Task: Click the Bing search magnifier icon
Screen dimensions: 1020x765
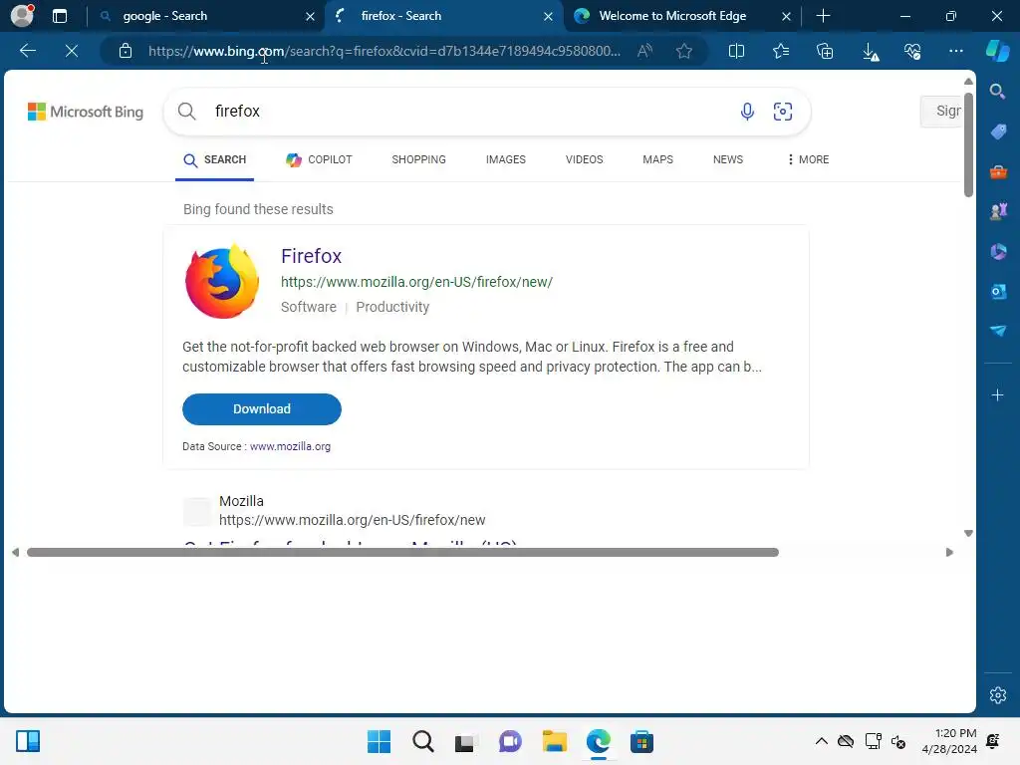Action: click(186, 112)
